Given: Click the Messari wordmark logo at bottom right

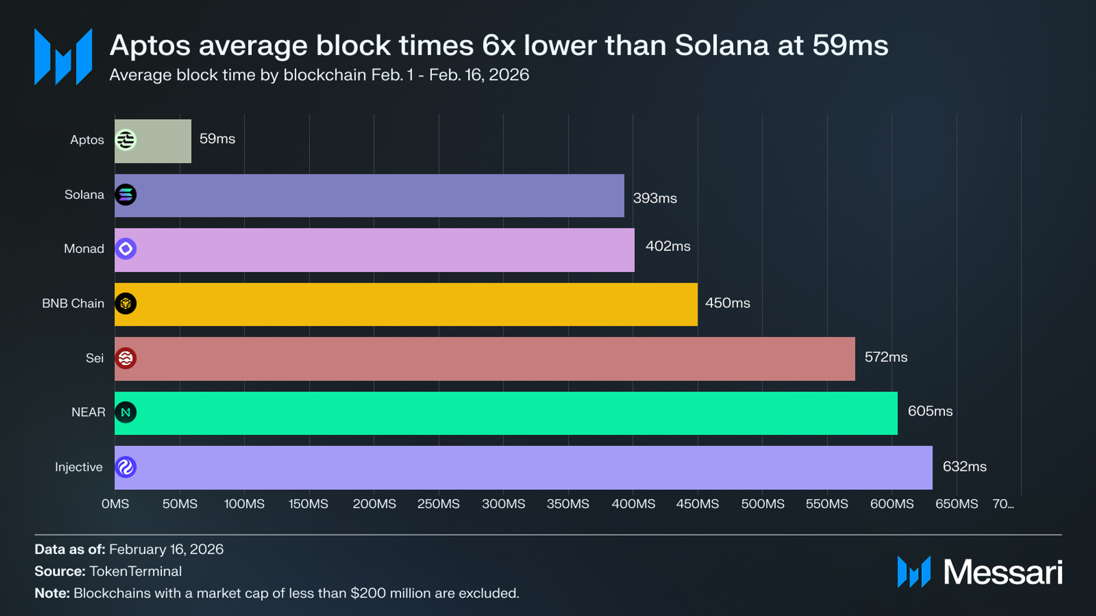Looking at the screenshot, I should 980,572.
